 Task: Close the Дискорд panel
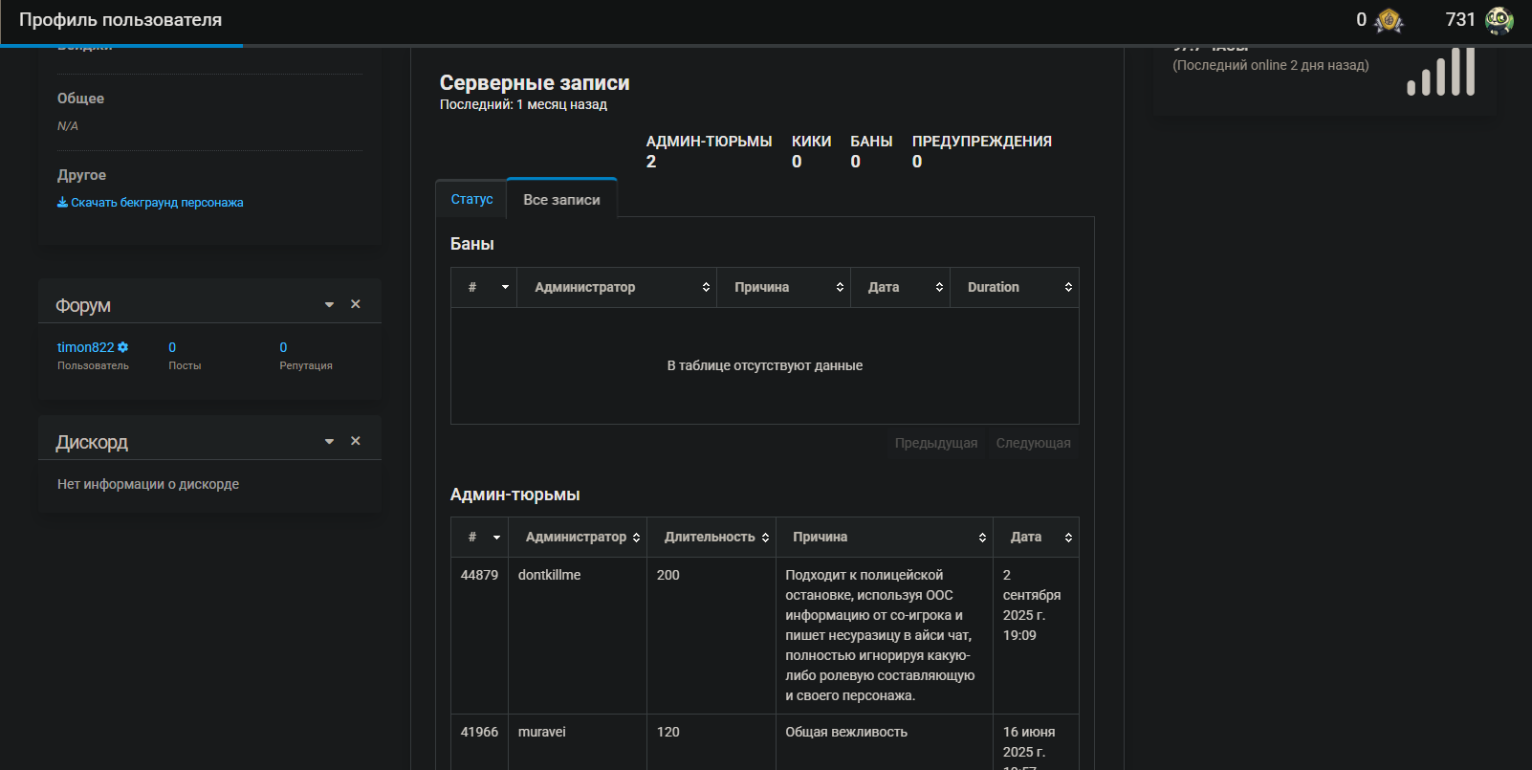(356, 441)
